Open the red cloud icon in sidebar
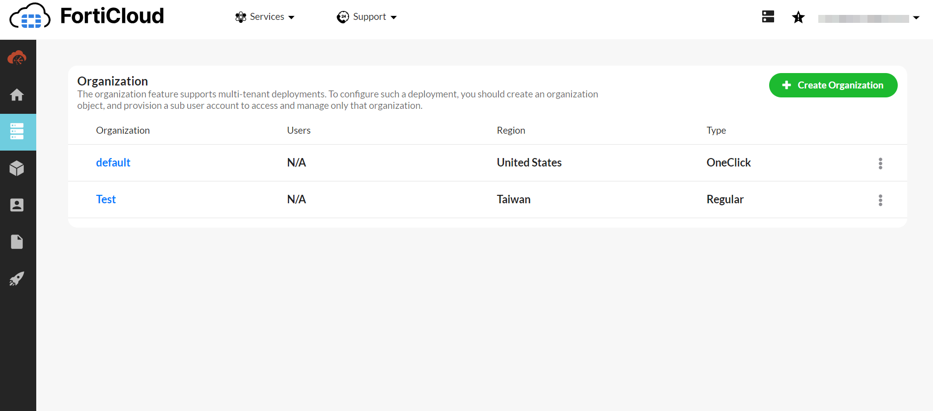This screenshot has height=411, width=933. (x=17, y=58)
